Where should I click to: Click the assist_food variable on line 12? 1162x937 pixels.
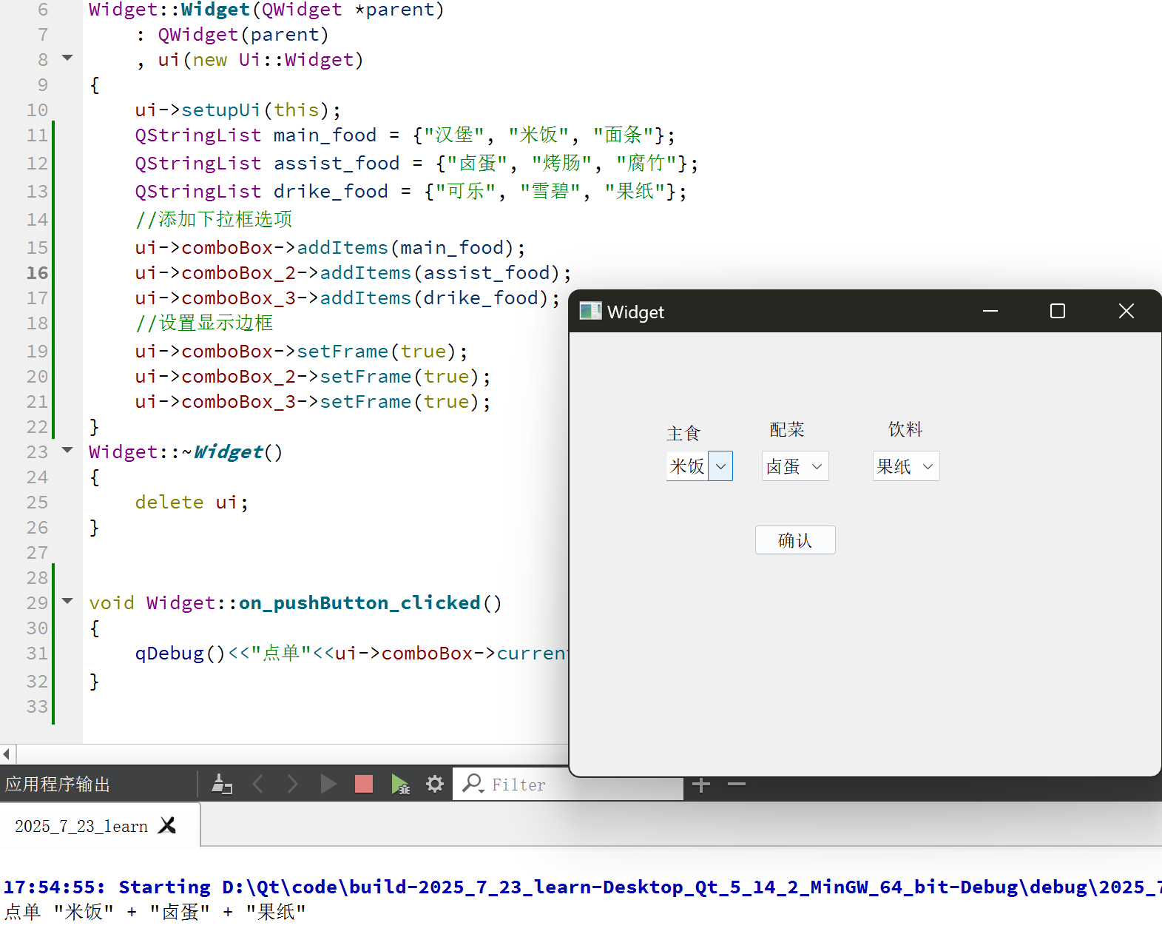pos(337,164)
